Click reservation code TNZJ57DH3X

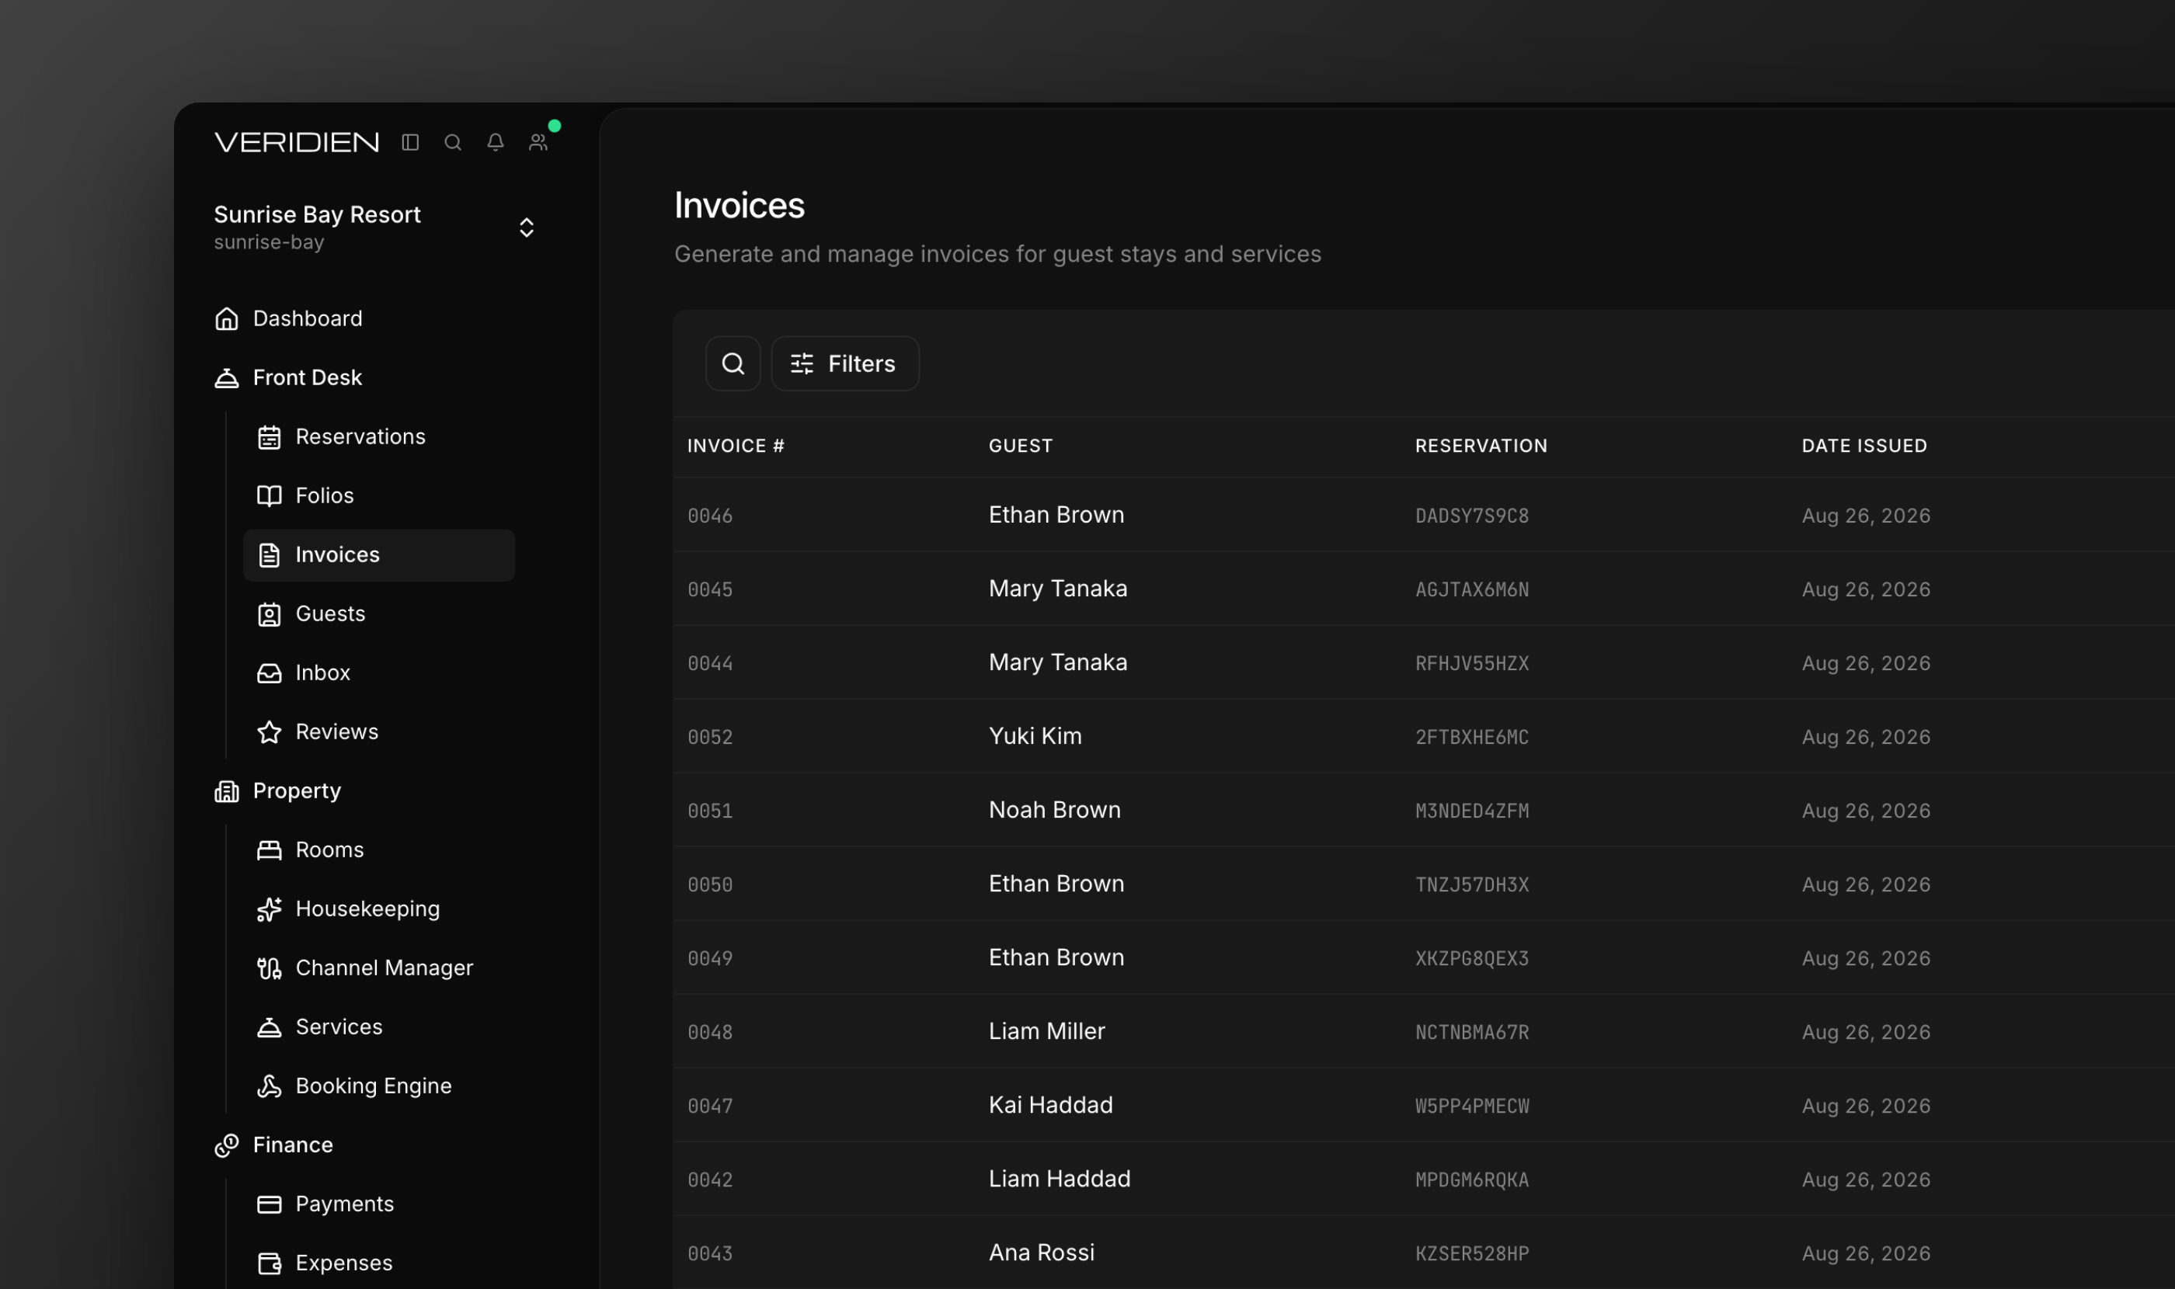1472,885
